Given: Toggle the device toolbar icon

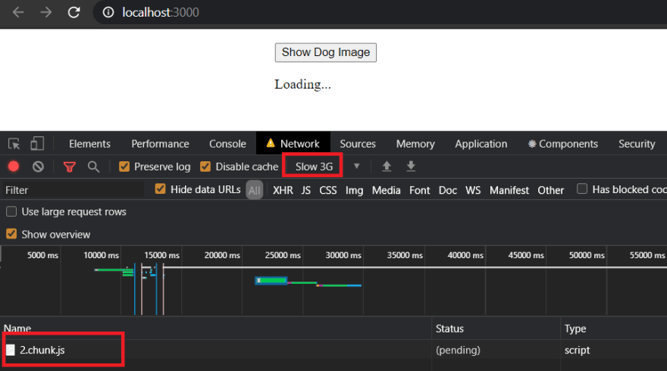Looking at the screenshot, I should pyautogui.click(x=37, y=144).
